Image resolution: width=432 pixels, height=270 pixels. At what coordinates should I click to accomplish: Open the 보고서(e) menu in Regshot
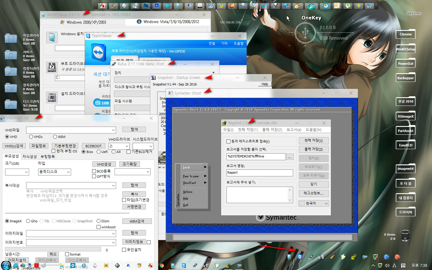pos(294,130)
